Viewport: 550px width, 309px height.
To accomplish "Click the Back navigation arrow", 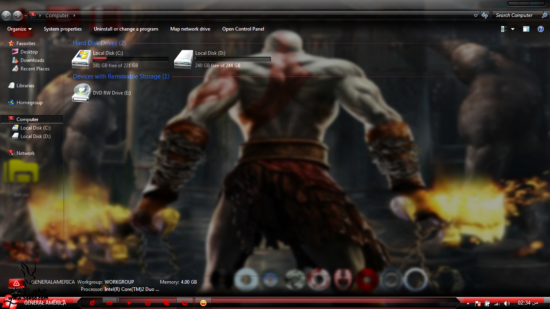I will coord(6,15).
